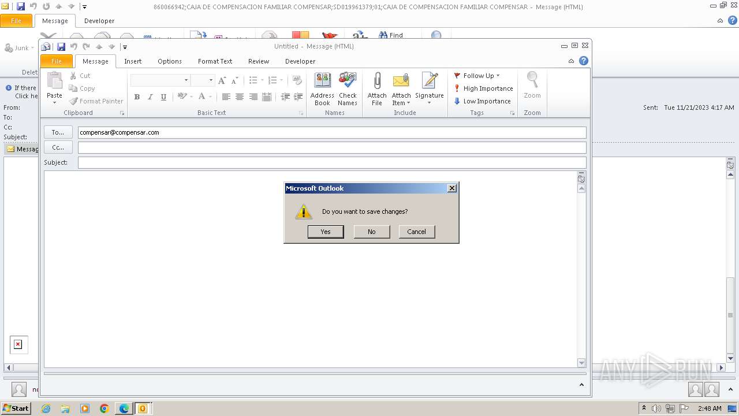
Task: Switch to the Options ribbon tab
Action: pyautogui.click(x=170, y=61)
